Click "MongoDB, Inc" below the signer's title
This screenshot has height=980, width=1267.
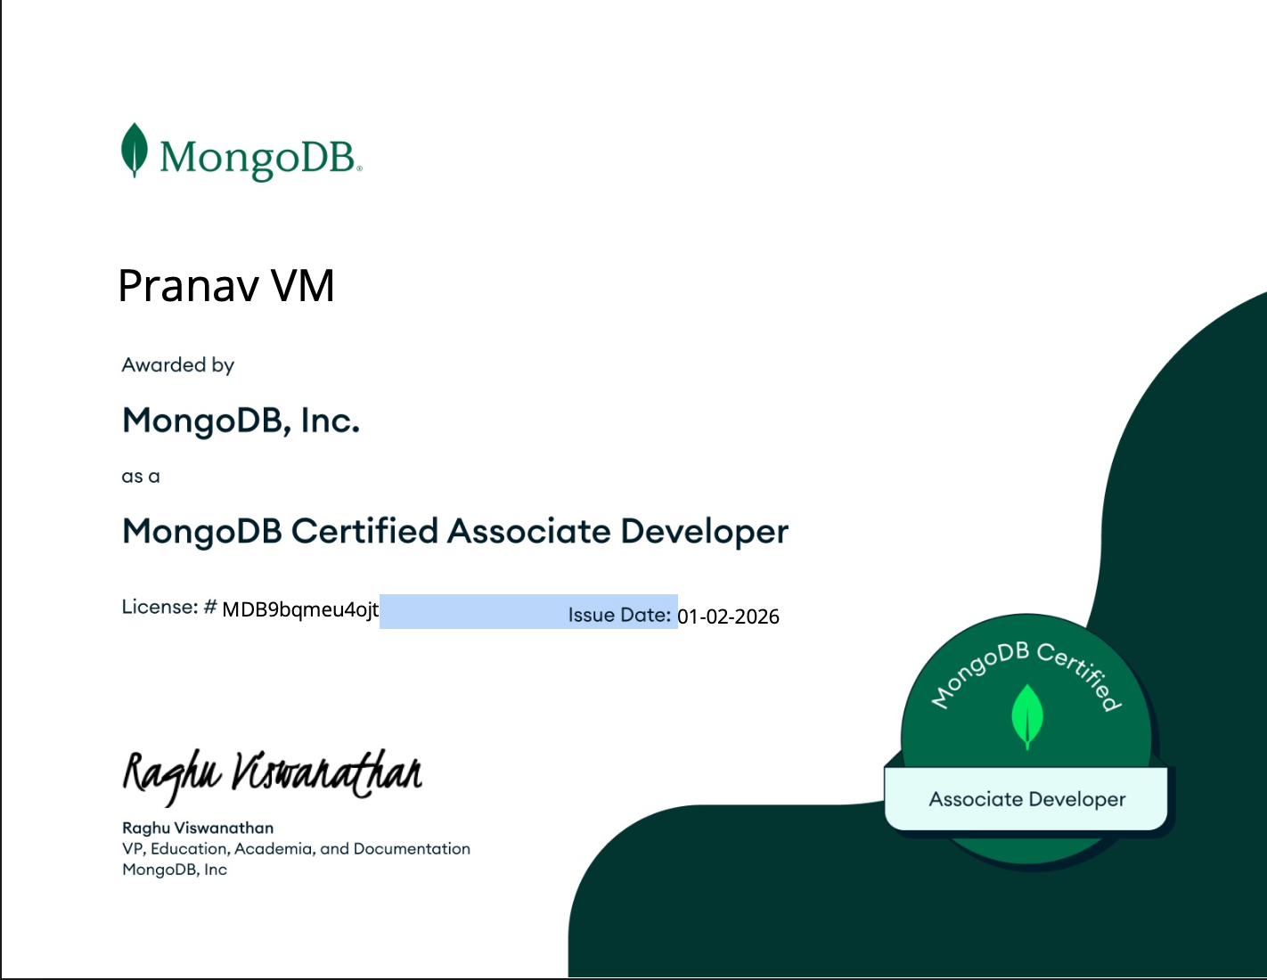[x=175, y=870]
